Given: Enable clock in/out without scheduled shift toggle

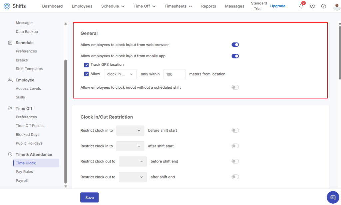Looking at the screenshot, I should [x=235, y=87].
